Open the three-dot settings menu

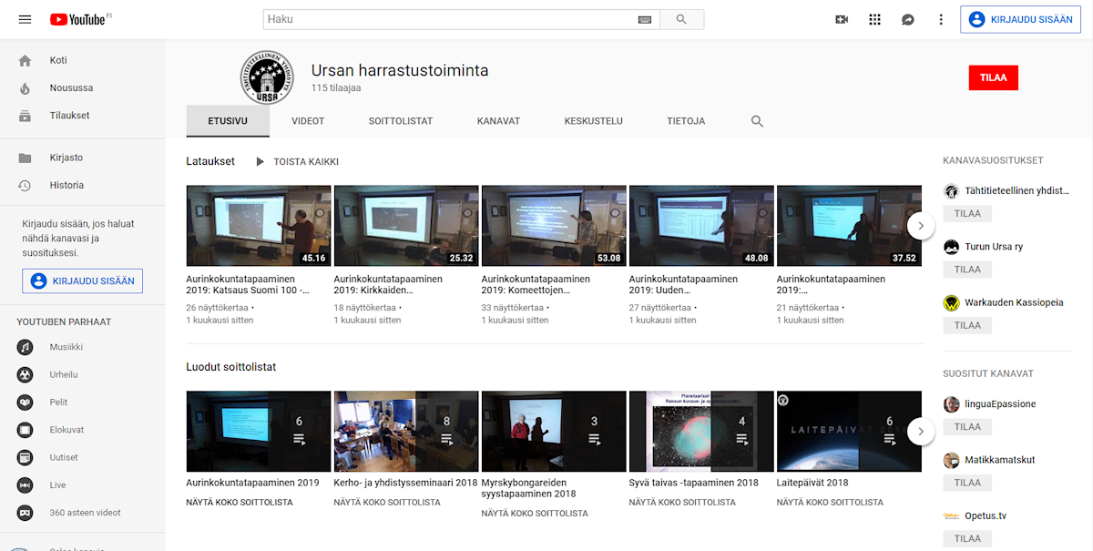click(x=941, y=19)
